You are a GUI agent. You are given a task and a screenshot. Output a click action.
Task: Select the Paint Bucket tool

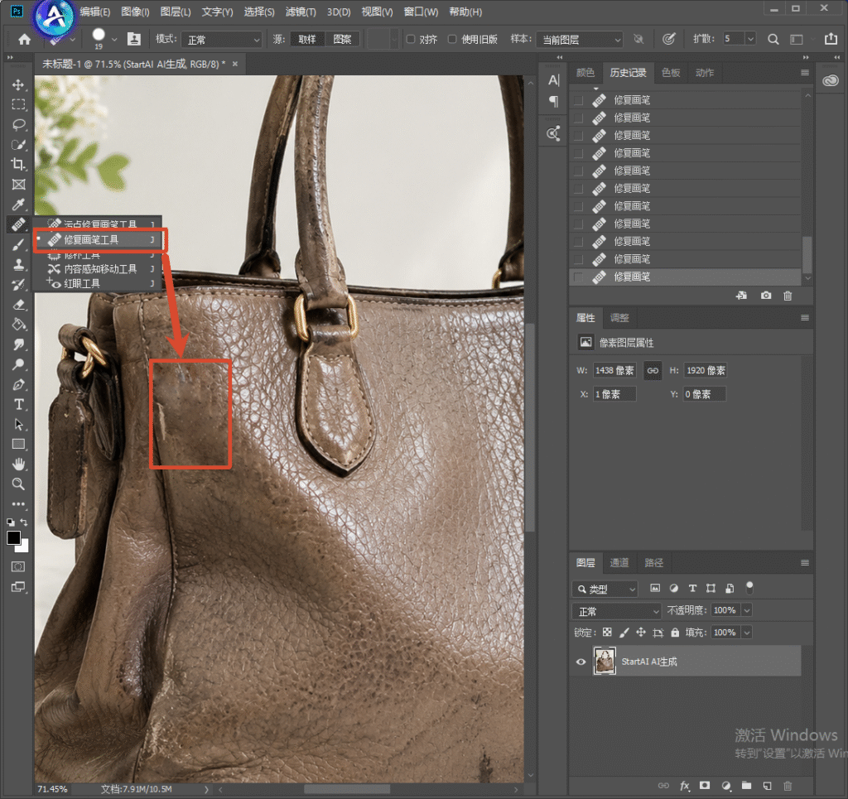coord(18,325)
